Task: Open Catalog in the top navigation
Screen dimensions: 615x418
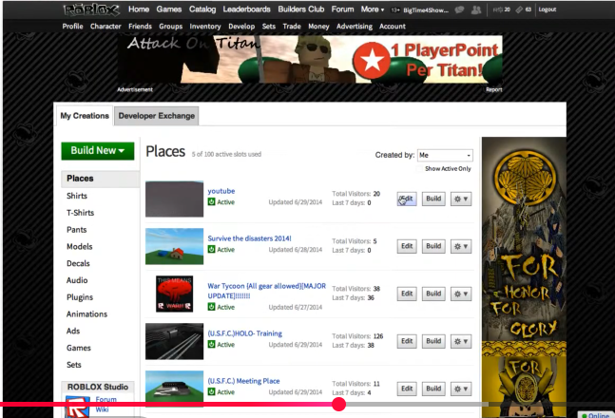Action: (202, 9)
